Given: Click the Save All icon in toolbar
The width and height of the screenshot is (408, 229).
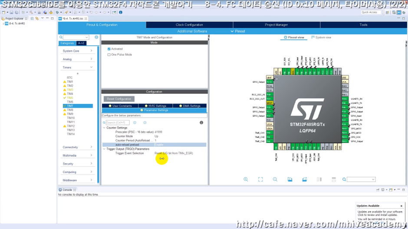Looking at the screenshot, I should pyautogui.click(x=16, y=12).
